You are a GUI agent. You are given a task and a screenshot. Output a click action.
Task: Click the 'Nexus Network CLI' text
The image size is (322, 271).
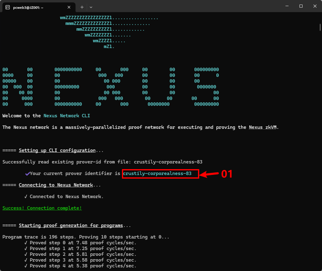[x=67, y=115]
